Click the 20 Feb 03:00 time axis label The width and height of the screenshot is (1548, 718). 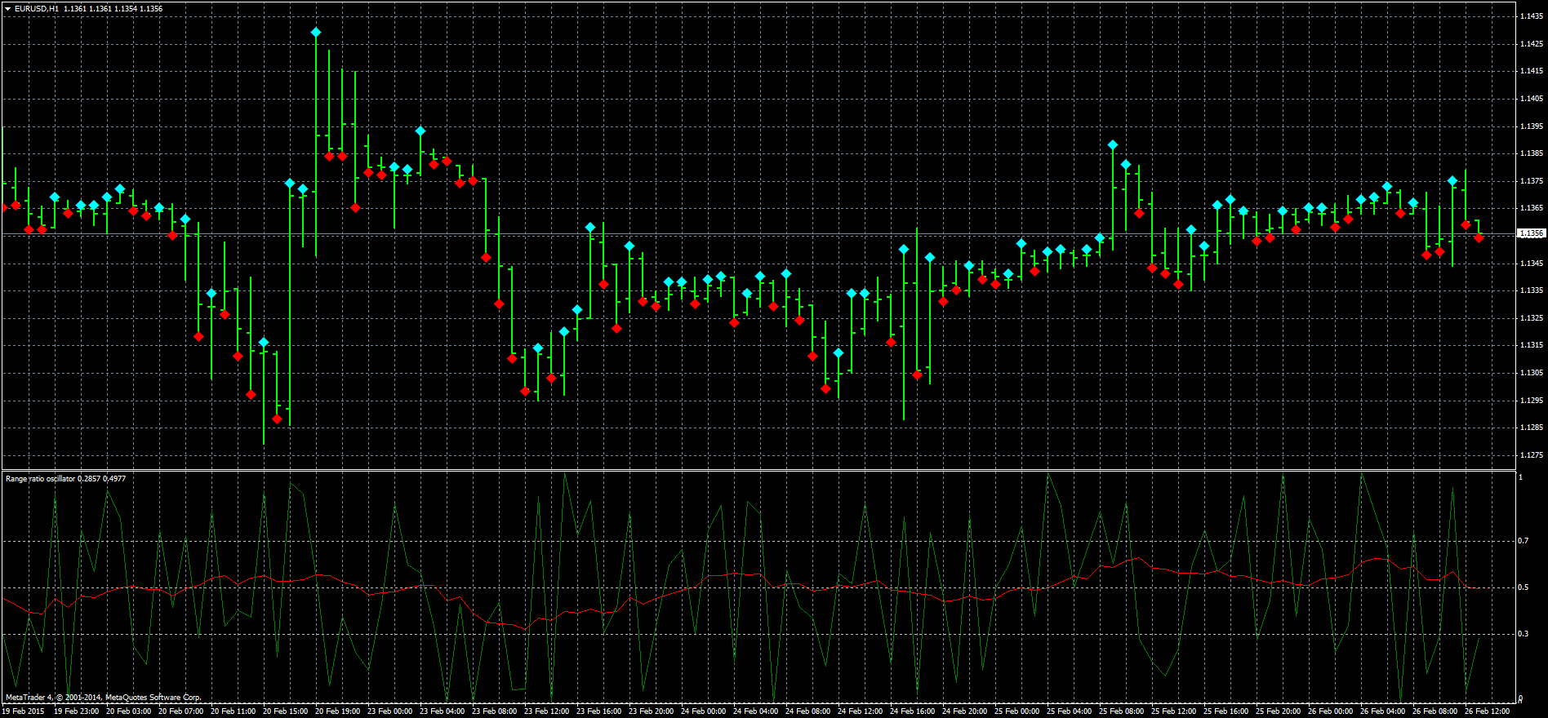[x=128, y=711]
